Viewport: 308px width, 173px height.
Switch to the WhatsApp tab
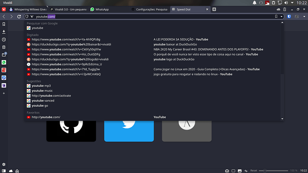[x=108, y=9]
